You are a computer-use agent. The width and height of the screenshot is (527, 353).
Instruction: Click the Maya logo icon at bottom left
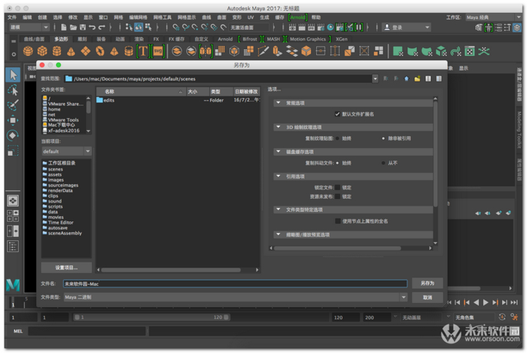13,285
